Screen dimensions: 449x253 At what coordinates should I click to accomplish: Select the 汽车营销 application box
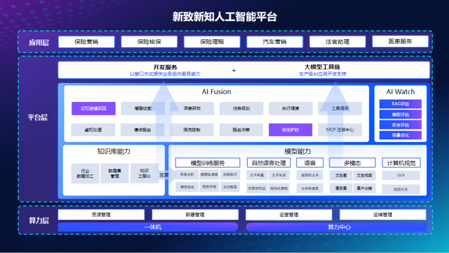tap(274, 42)
